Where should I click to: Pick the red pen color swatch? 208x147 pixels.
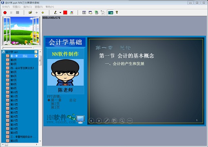pos(65,13)
